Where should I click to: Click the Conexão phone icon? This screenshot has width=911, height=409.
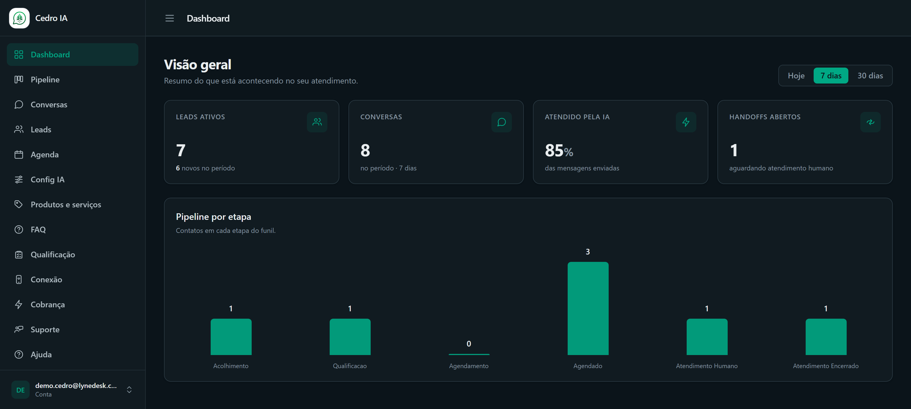pyautogui.click(x=19, y=279)
